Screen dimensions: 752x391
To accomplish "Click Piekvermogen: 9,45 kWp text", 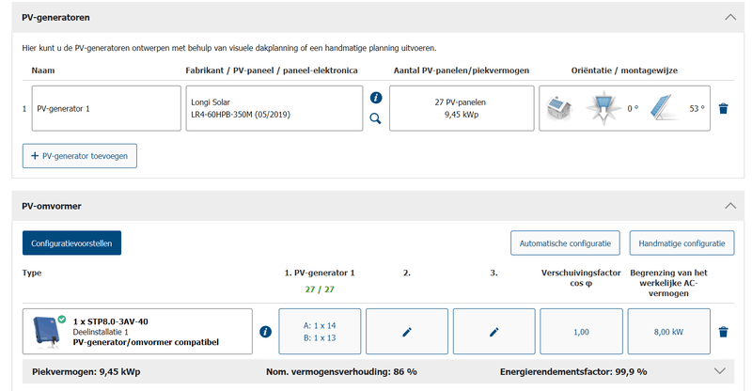I will (86, 372).
